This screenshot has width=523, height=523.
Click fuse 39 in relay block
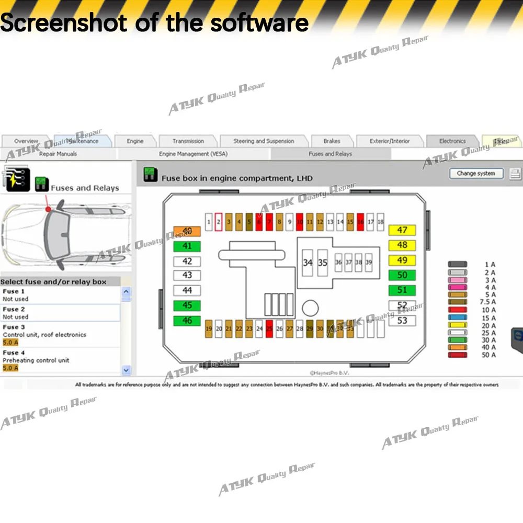click(x=369, y=263)
